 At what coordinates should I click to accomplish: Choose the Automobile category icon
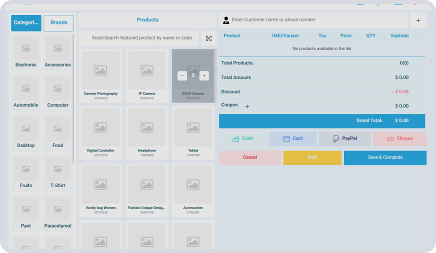point(26,89)
